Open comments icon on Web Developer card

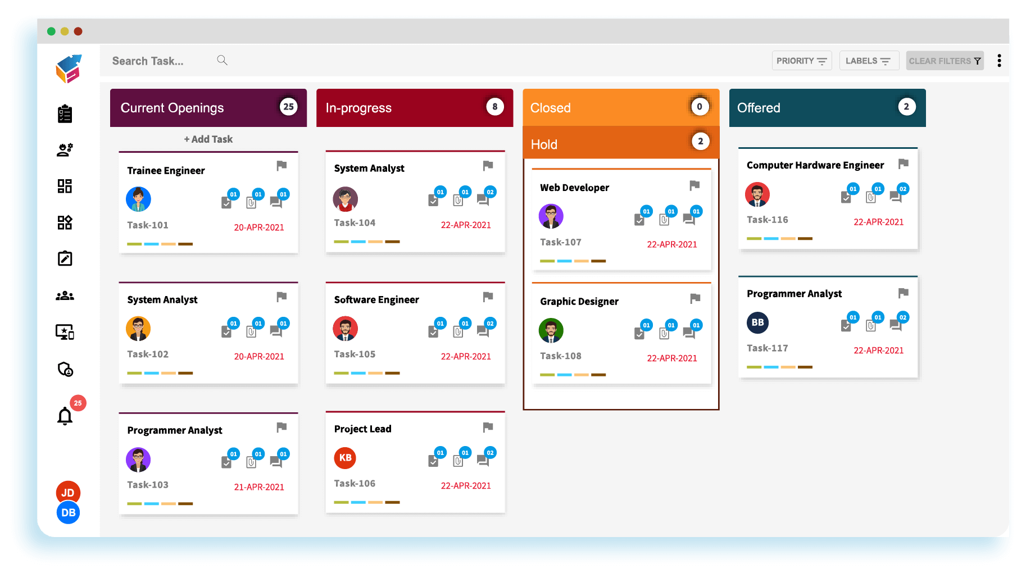689,220
